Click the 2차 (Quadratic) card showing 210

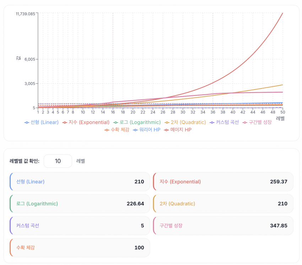223,204
